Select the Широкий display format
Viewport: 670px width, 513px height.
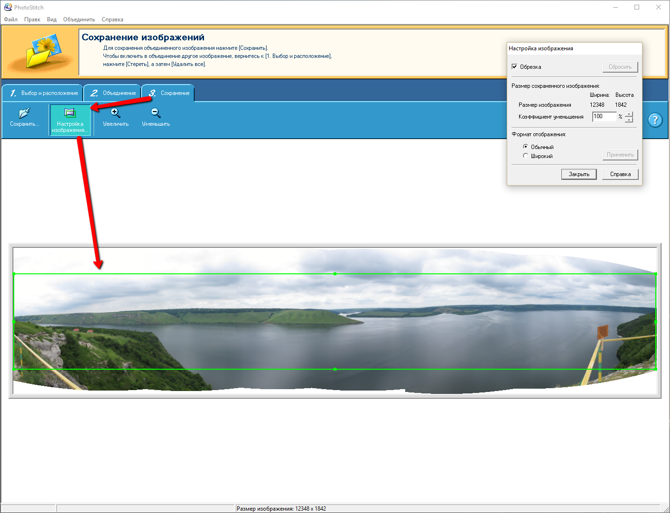coord(525,156)
